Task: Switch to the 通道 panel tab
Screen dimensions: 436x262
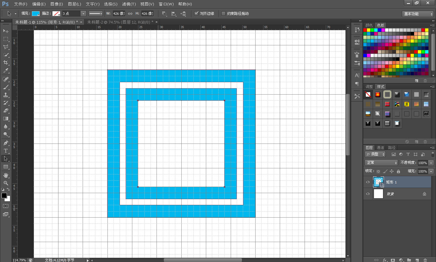Action: [380, 148]
